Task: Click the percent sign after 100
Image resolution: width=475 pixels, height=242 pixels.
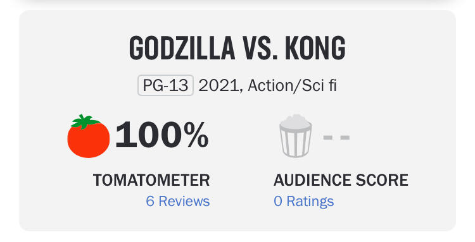Action: pos(196,135)
